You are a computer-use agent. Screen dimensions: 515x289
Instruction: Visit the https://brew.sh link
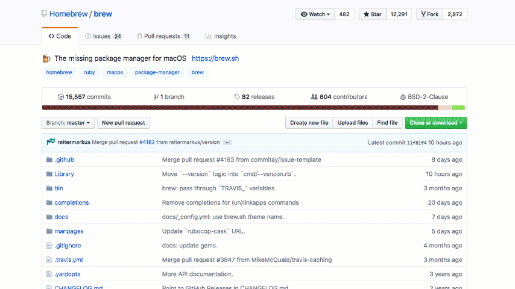(x=215, y=58)
